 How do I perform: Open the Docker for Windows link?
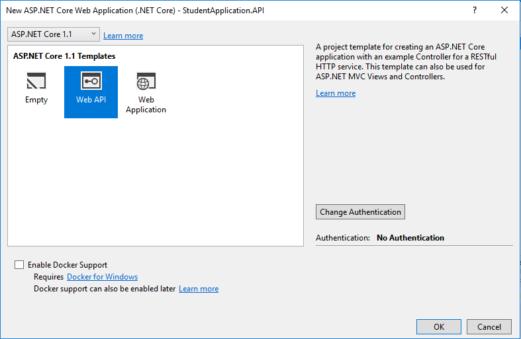[103, 277]
